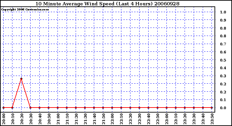The width and height of the screenshot is (232, 126).
Task: Click the x-axis time label 22:00
Action: [112, 119]
